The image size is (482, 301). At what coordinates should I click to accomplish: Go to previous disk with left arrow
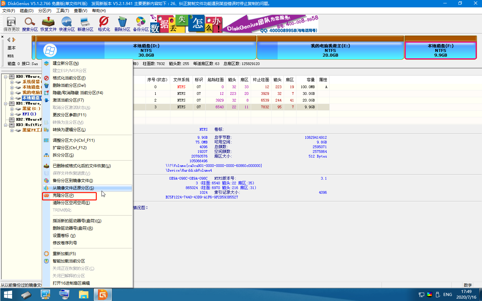pyautogui.click(x=9, y=40)
